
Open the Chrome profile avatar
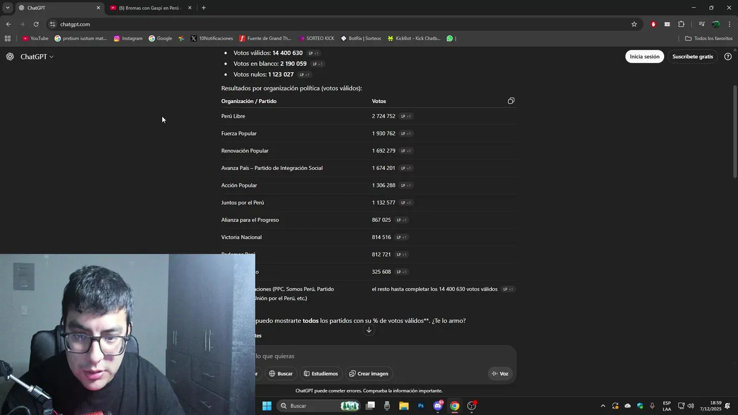pyautogui.click(x=716, y=24)
